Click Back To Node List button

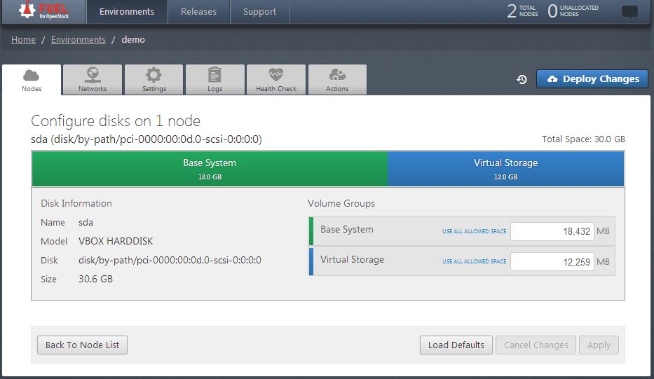click(x=82, y=345)
